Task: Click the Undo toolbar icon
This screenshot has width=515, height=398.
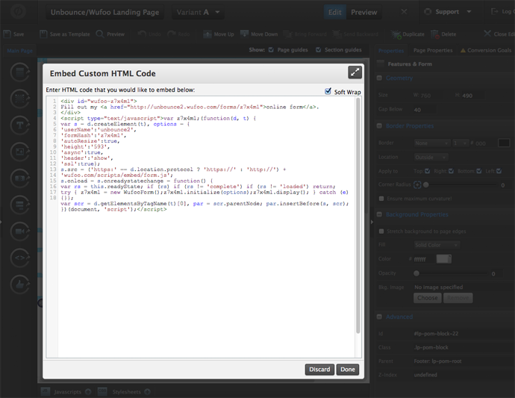Action: [x=142, y=34]
